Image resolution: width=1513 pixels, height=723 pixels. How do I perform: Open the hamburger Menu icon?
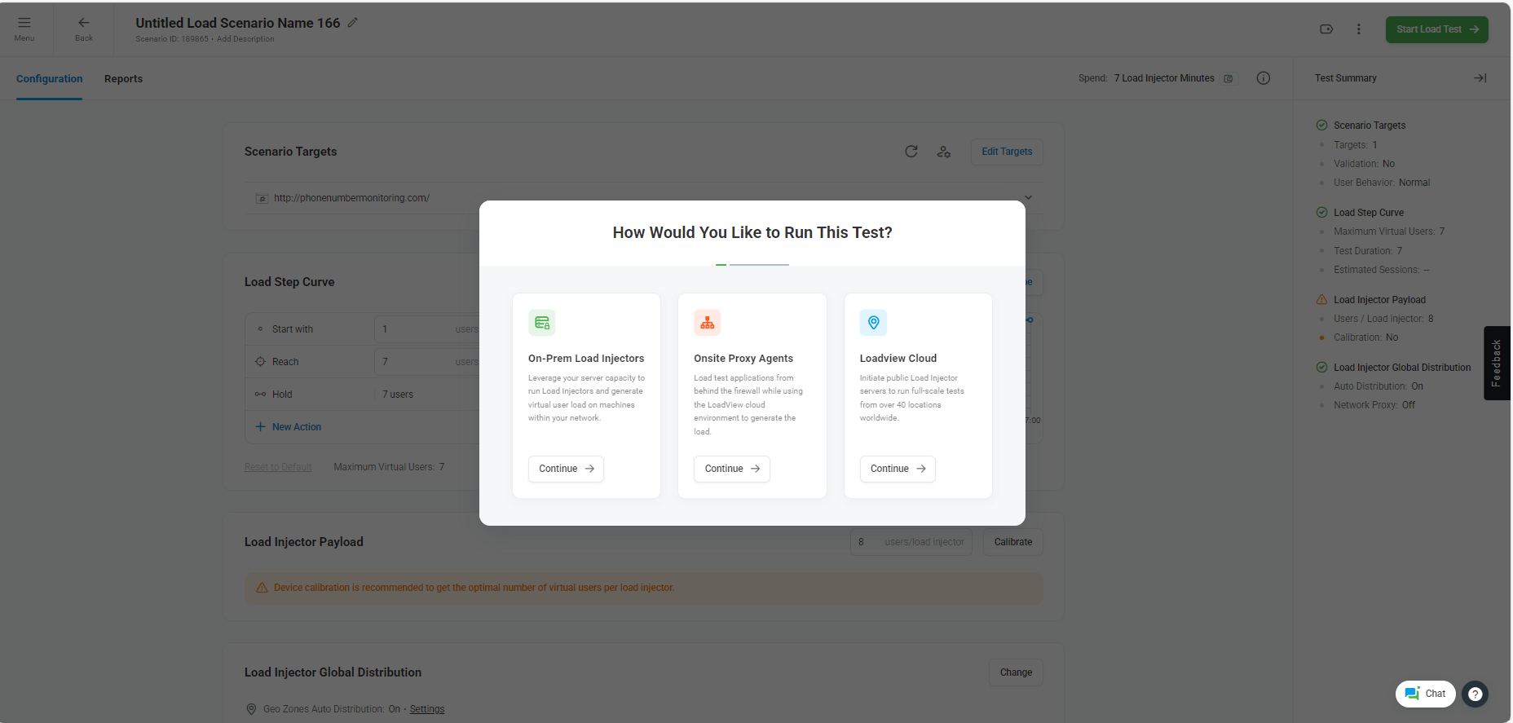(24, 23)
